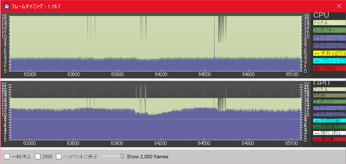The image size is (346, 164).
Task: Select yellow 予測 (追加) legend entry
Action: pos(329,53)
